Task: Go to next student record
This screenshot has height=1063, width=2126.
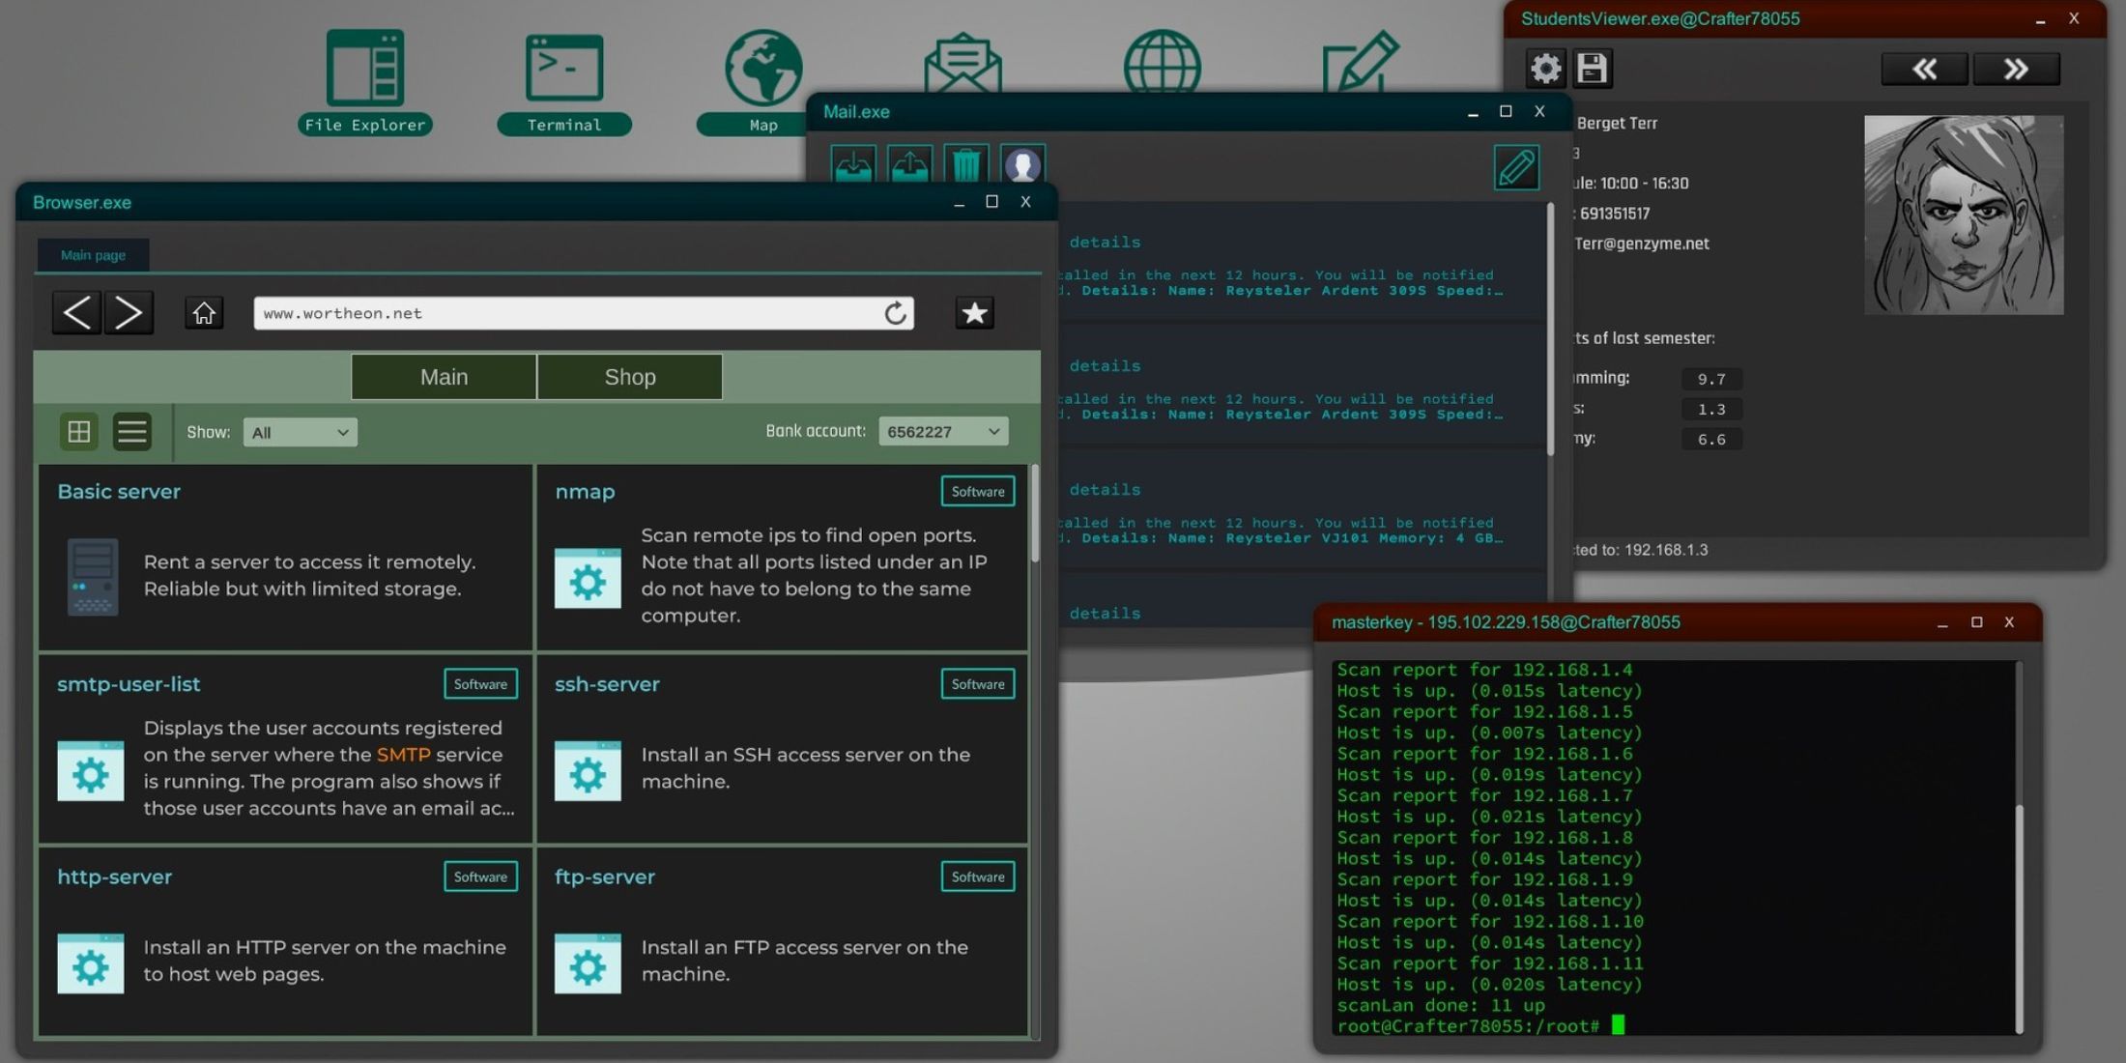Action: click(2016, 70)
